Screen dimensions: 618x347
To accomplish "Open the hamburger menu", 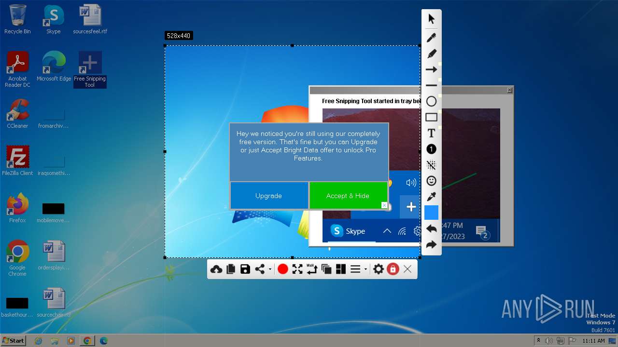I will point(355,269).
